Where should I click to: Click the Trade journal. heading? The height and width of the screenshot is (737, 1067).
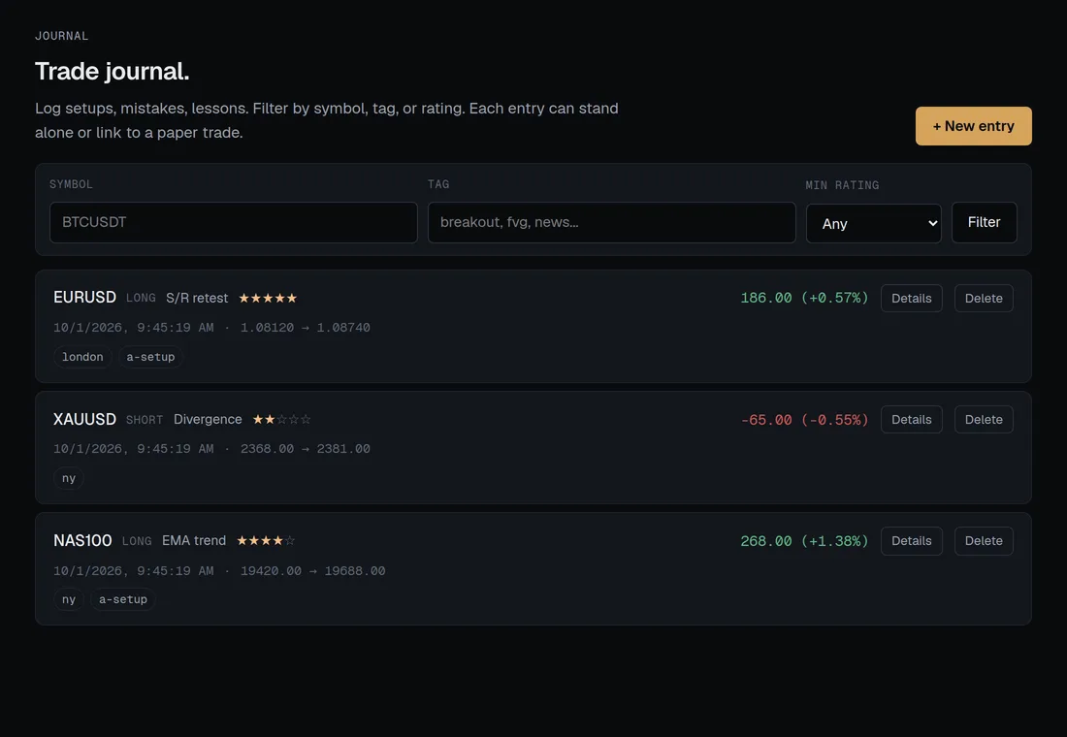pos(113,71)
